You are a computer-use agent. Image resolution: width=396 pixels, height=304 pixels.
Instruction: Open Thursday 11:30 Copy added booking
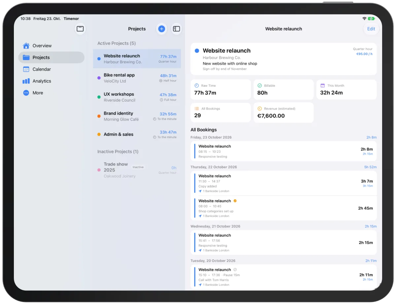pyautogui.click(x=283, y=183)
